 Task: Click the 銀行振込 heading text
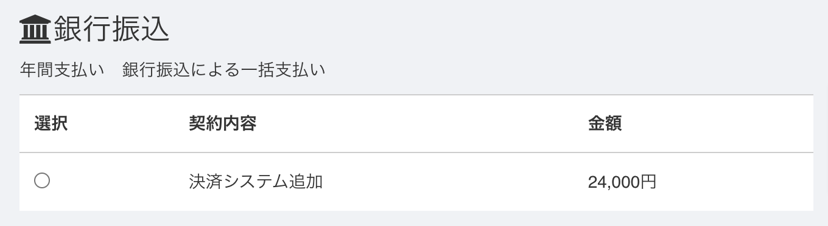111,30
